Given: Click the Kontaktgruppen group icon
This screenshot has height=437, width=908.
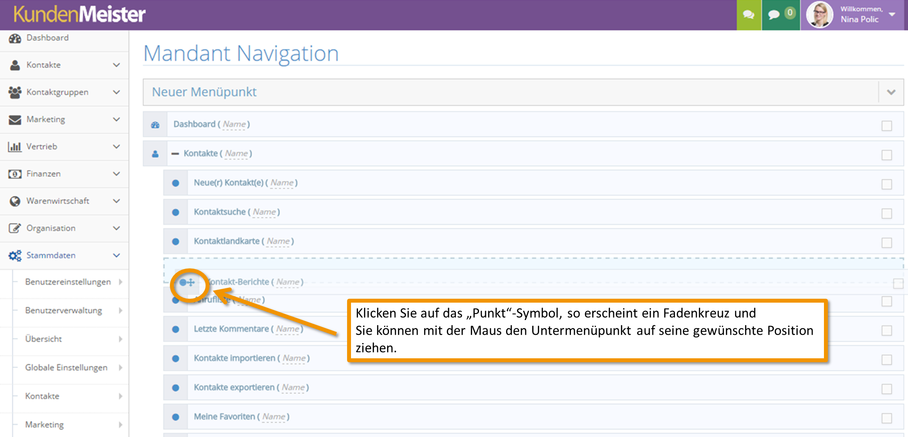Looking at the screenshot, I should [15, 92].
